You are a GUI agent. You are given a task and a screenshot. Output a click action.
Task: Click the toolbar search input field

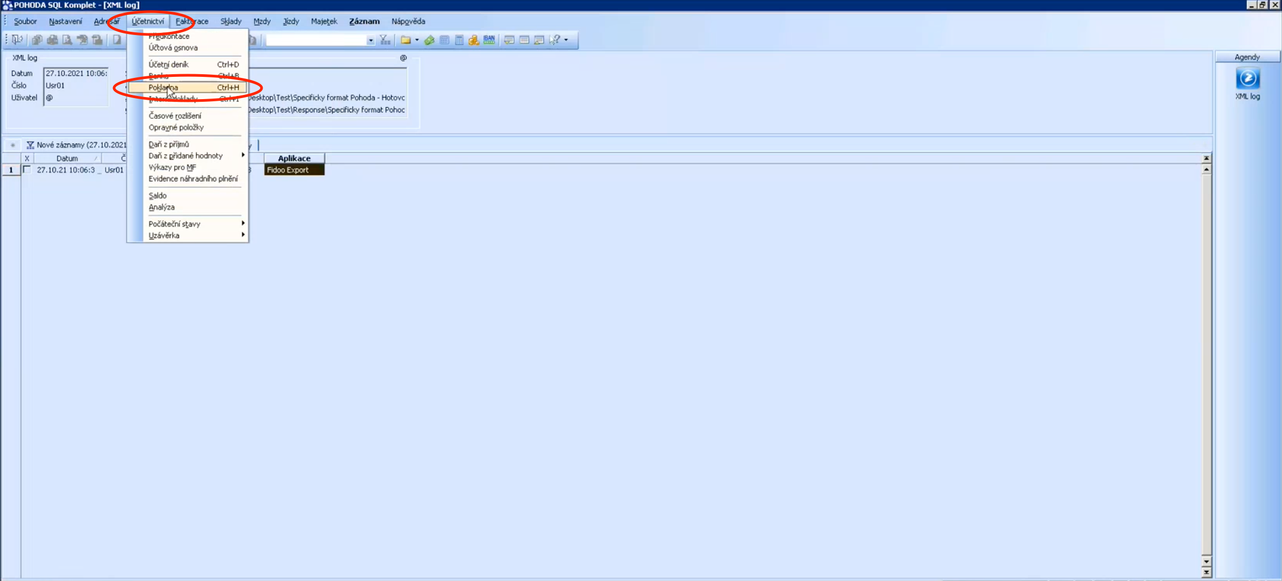tap(316, 40)
